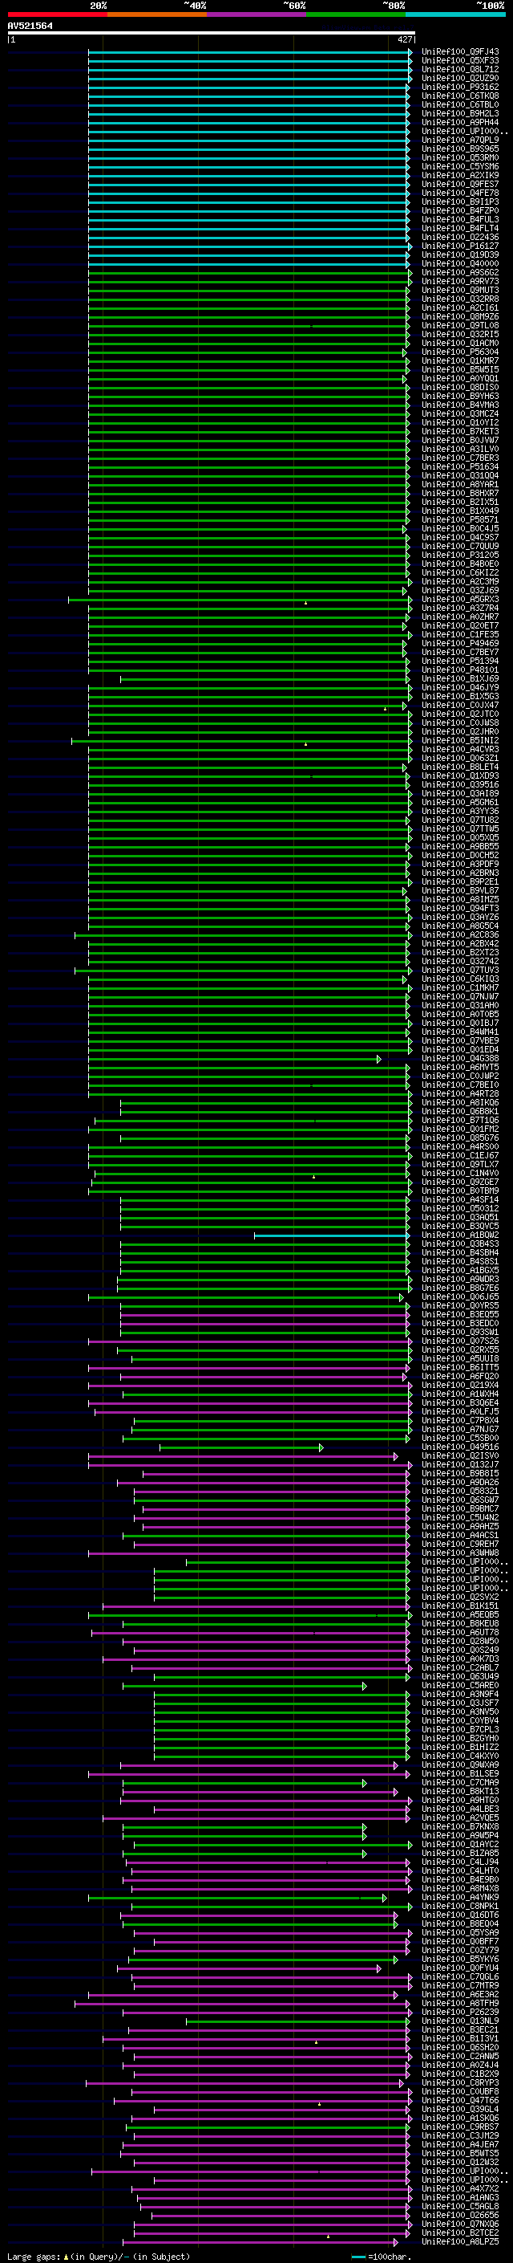Select label UniRef100_A1BQW2
The height and width of the screenshot is (2263, 513).
459,1235
